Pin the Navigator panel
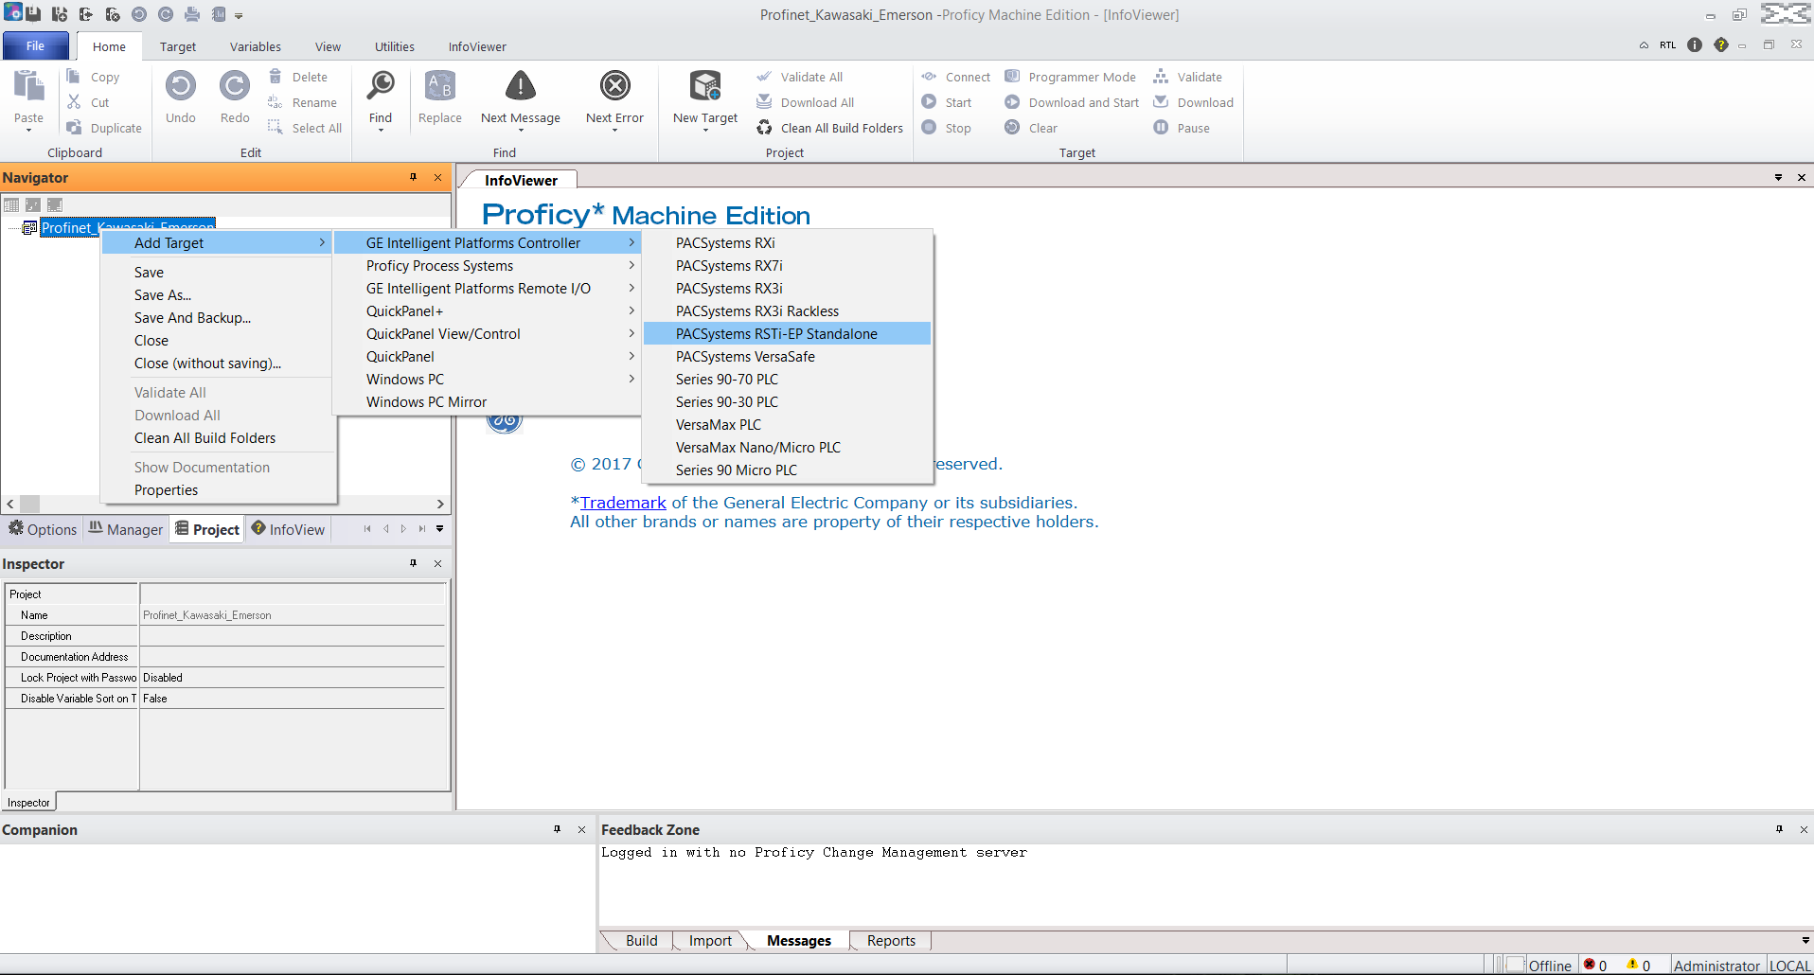 click(x=413, y=177)
